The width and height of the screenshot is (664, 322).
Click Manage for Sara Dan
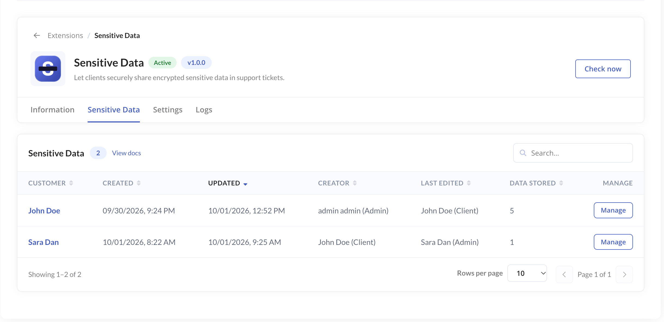613,242
